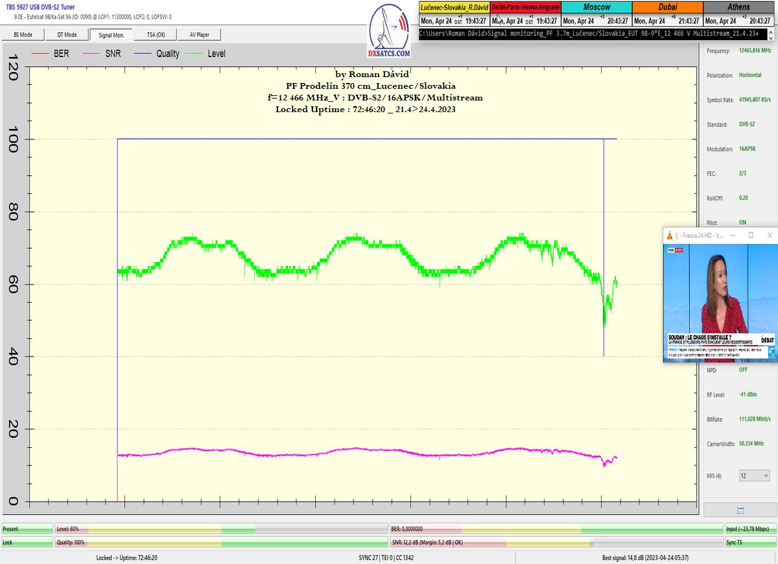Click the Level 60% signal bar
The width and height of the screenshot is (778, 564).
(220, 529)
